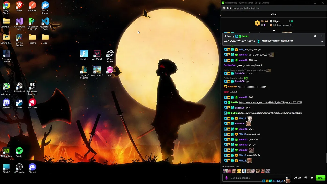Viewport: 327px width, 184px height.
Task: Click the Chat header title
Action: click(274, 14)
